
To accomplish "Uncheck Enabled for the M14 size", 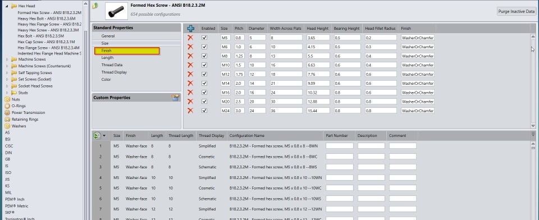I will click(x=204, y=83).
